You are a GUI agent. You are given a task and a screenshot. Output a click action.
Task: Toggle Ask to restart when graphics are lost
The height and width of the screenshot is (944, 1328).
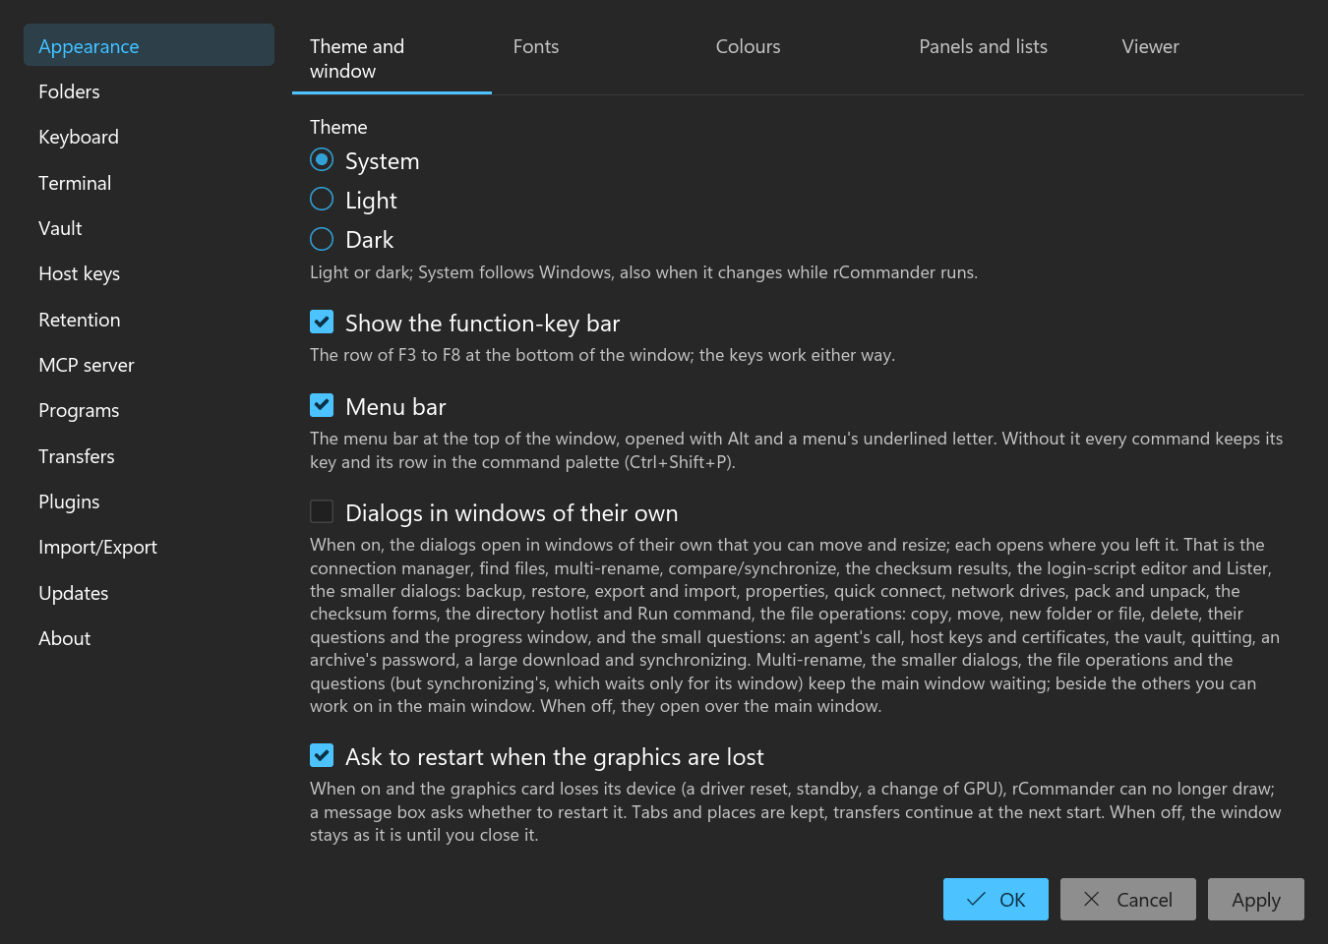[x=322, y=755]
